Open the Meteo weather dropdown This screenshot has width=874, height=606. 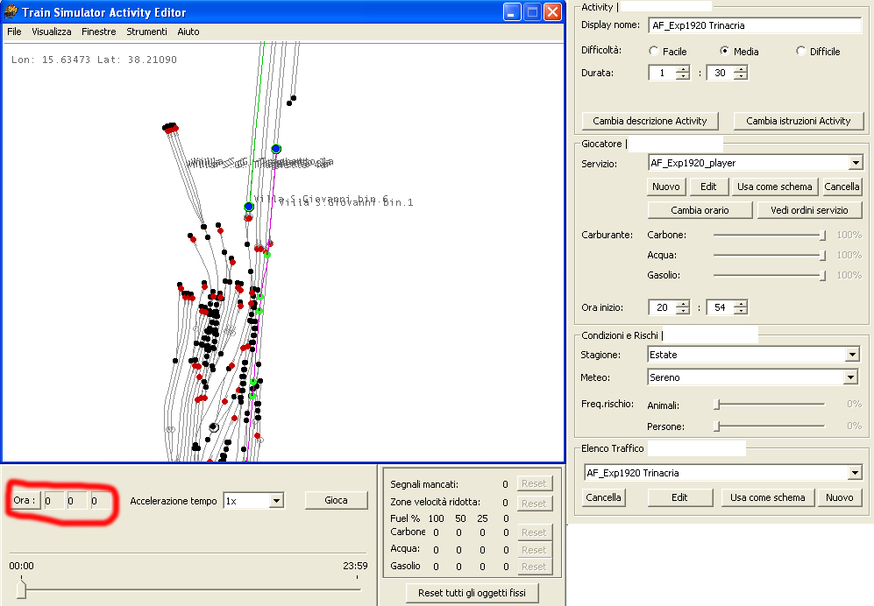pyautogui.click(x=849, y=377)
